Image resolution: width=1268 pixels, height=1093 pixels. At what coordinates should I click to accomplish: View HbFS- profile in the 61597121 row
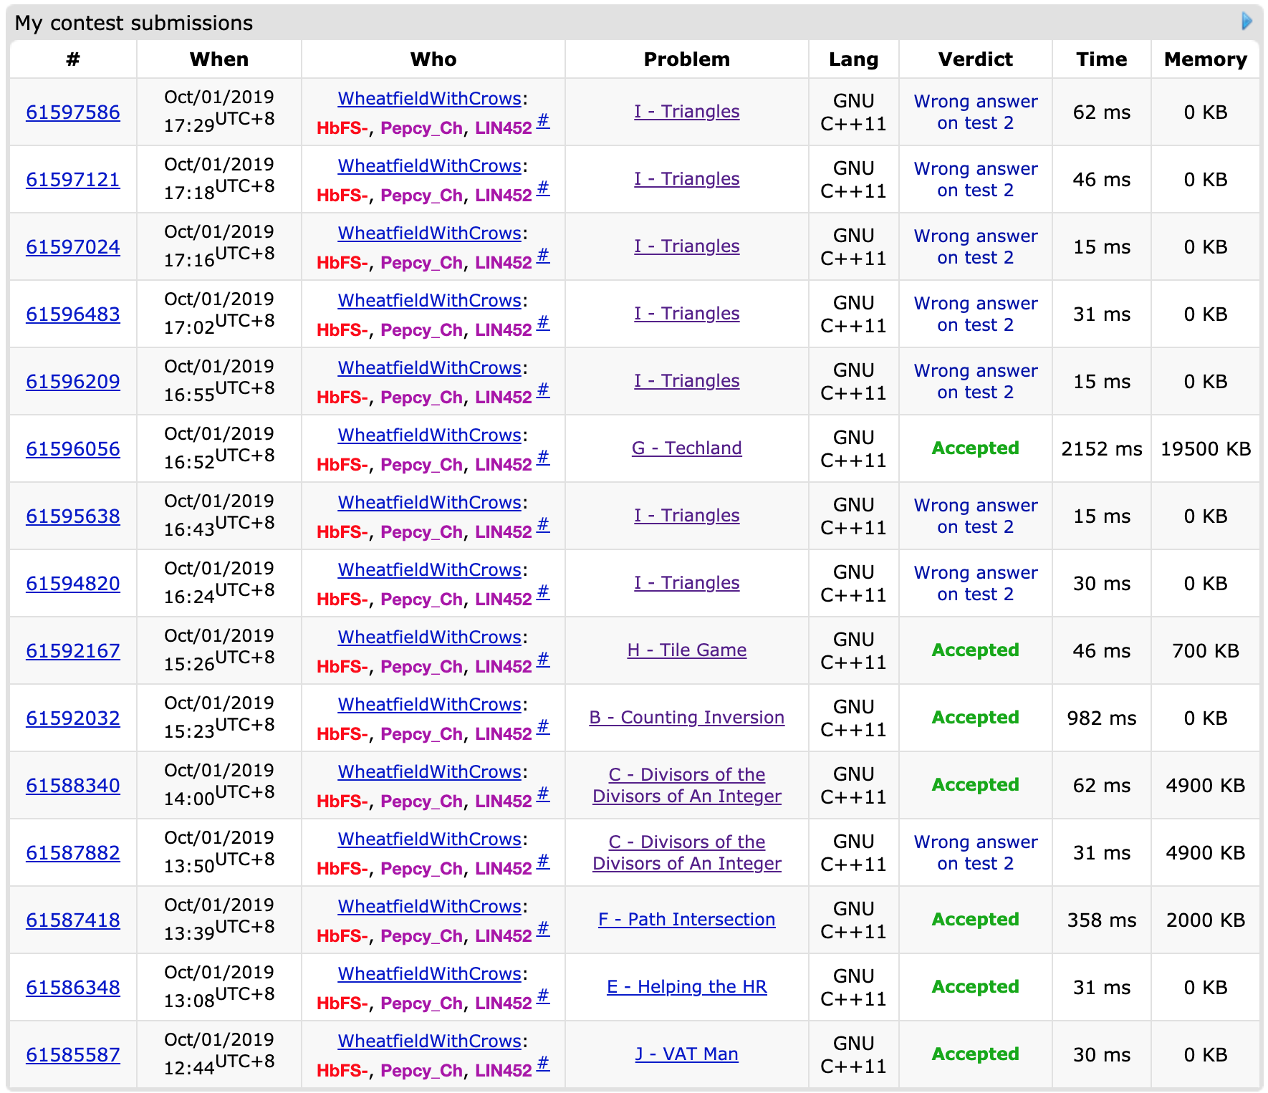pyautogui.click(x=342, y=196)
